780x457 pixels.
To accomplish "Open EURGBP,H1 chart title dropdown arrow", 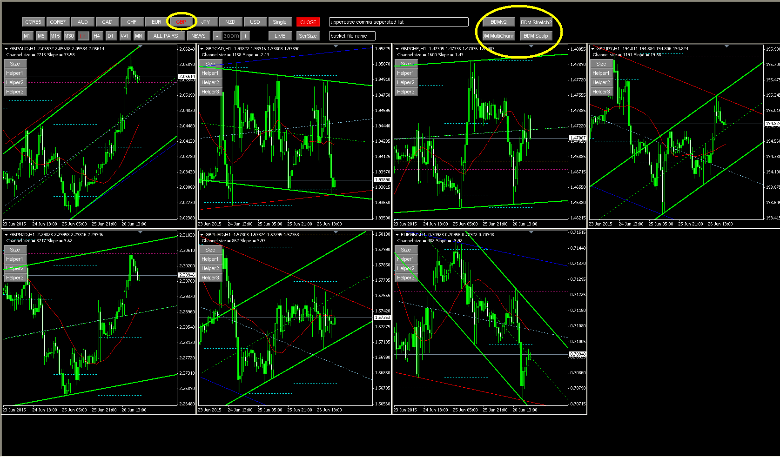I will [x=397, y=234].
